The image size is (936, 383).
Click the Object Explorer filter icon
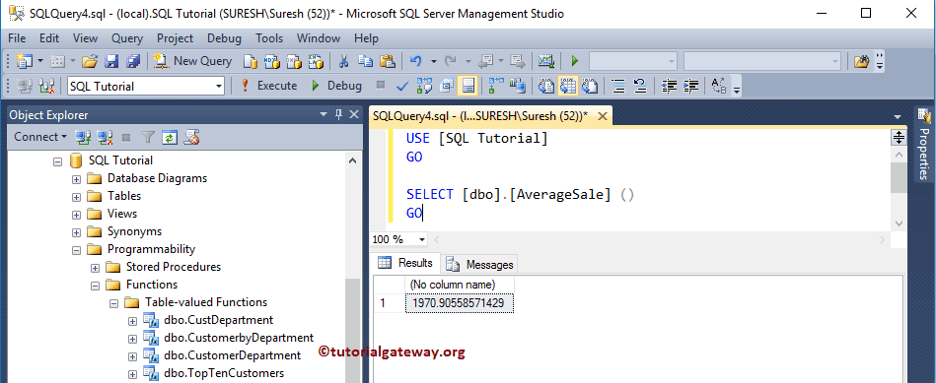tap(147, 138)
